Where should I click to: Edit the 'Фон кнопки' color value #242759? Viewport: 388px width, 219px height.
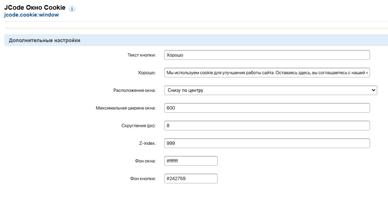click(x=191, y=178)
